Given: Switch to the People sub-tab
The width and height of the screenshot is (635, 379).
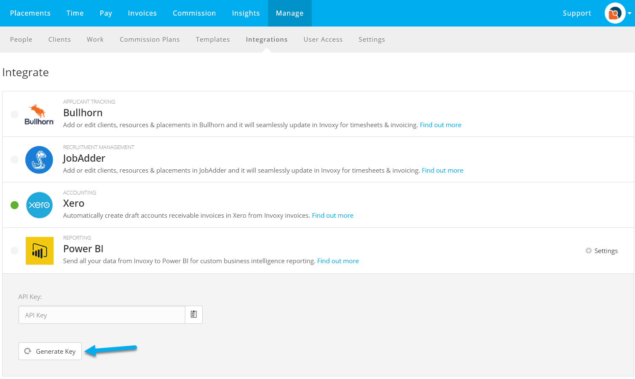Looking at the screenshot, I should coord(21,39).
